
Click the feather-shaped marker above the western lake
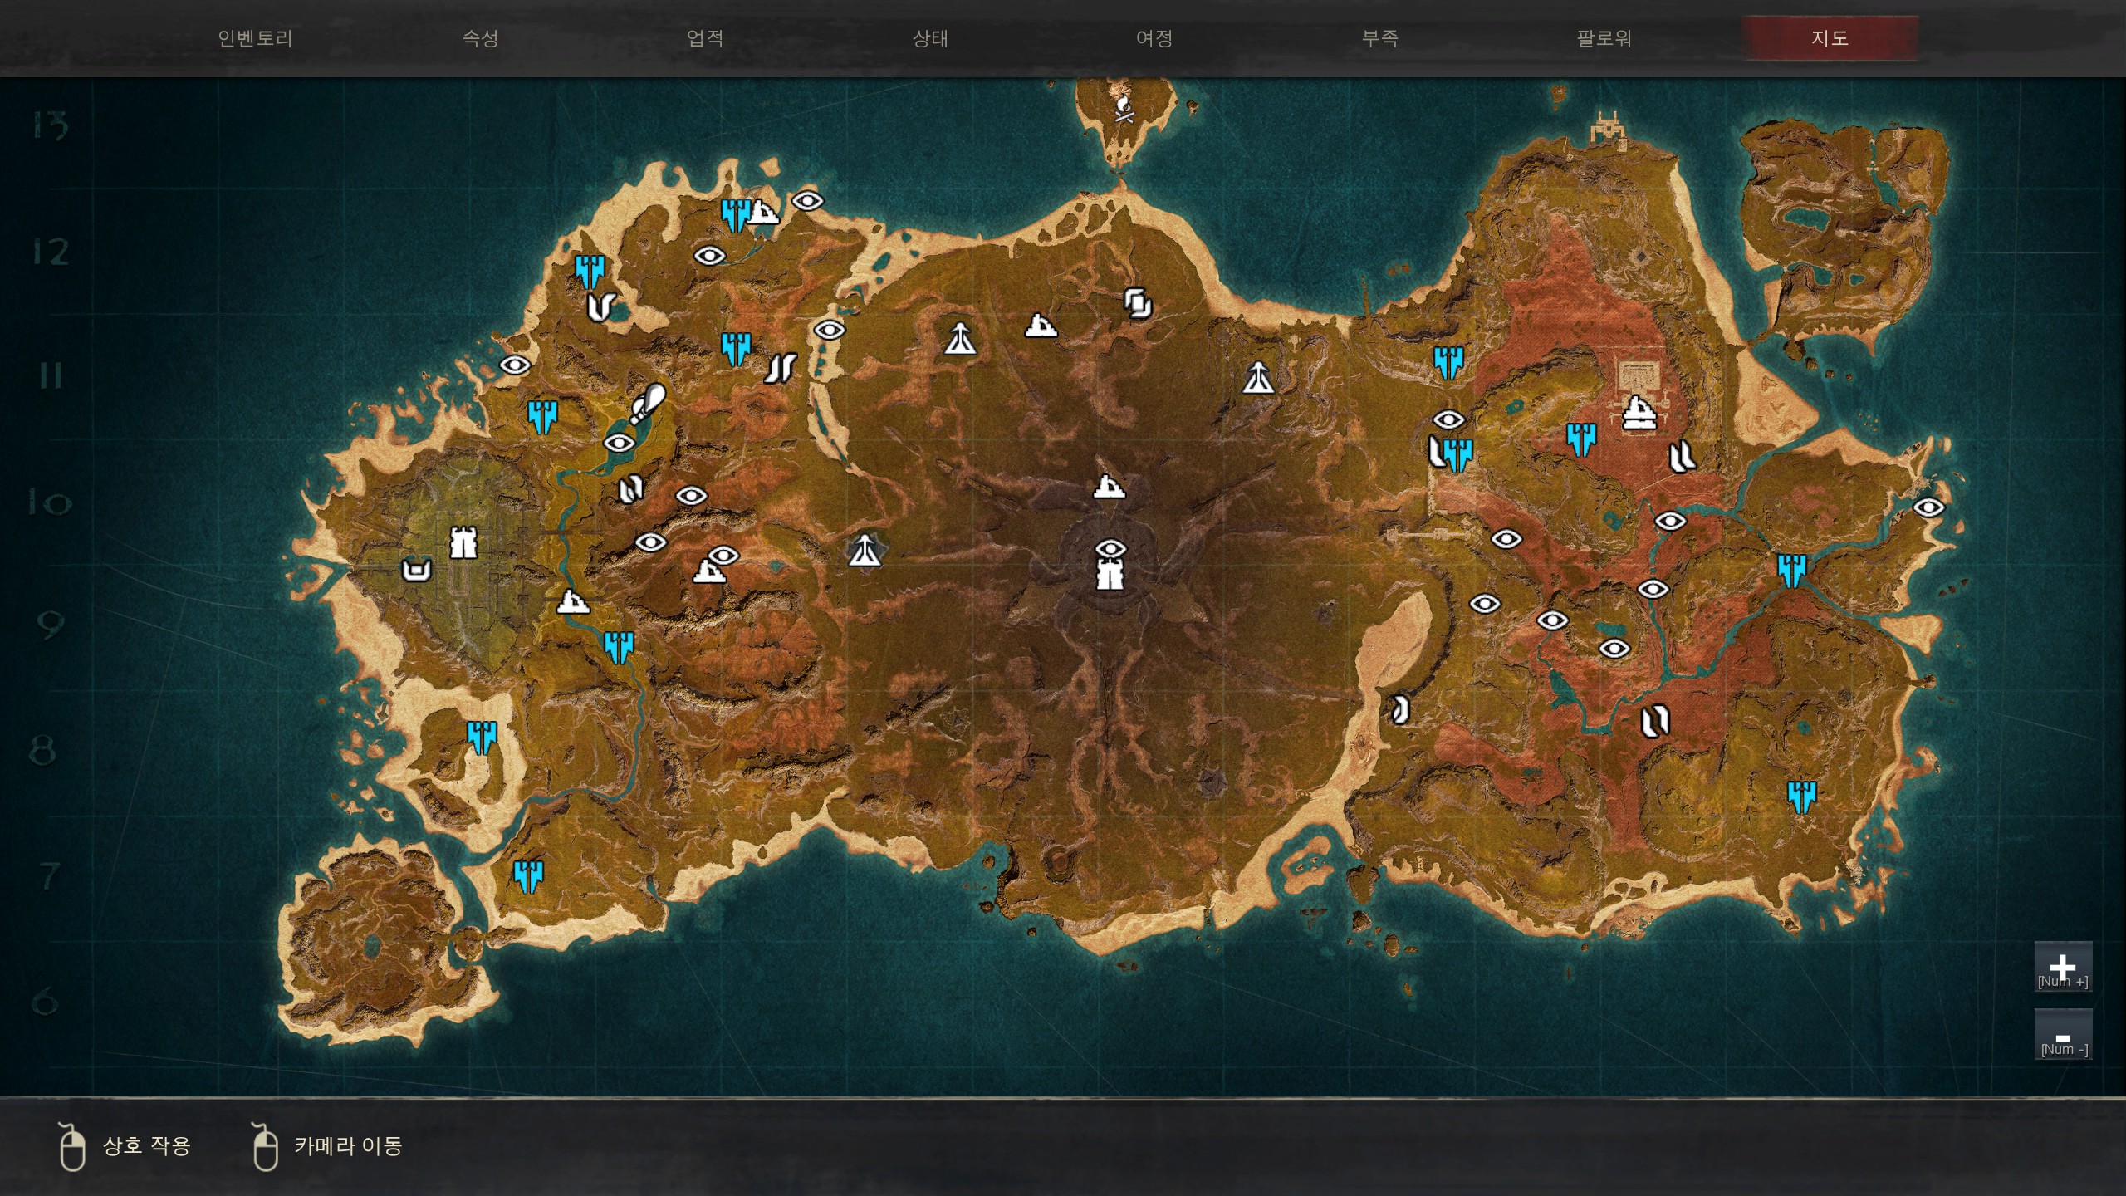click(648, 404)
